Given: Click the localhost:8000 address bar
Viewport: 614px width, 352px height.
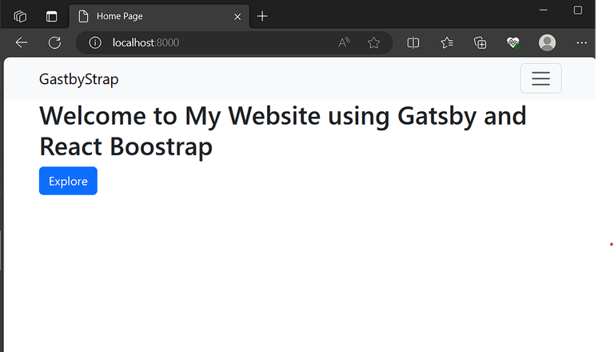Looking at the screenshot, I should (x=216, y=42).
